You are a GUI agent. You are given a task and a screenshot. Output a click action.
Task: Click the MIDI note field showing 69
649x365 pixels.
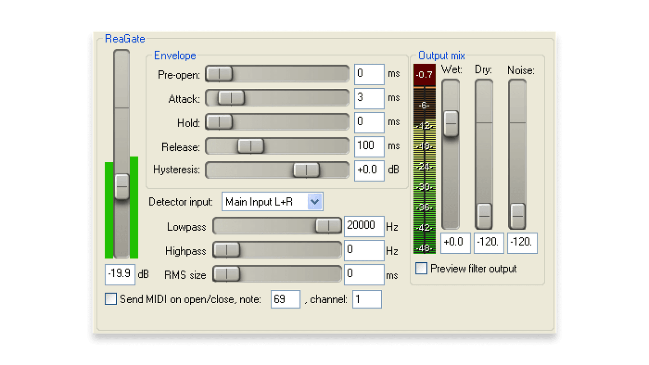point(285,299)
